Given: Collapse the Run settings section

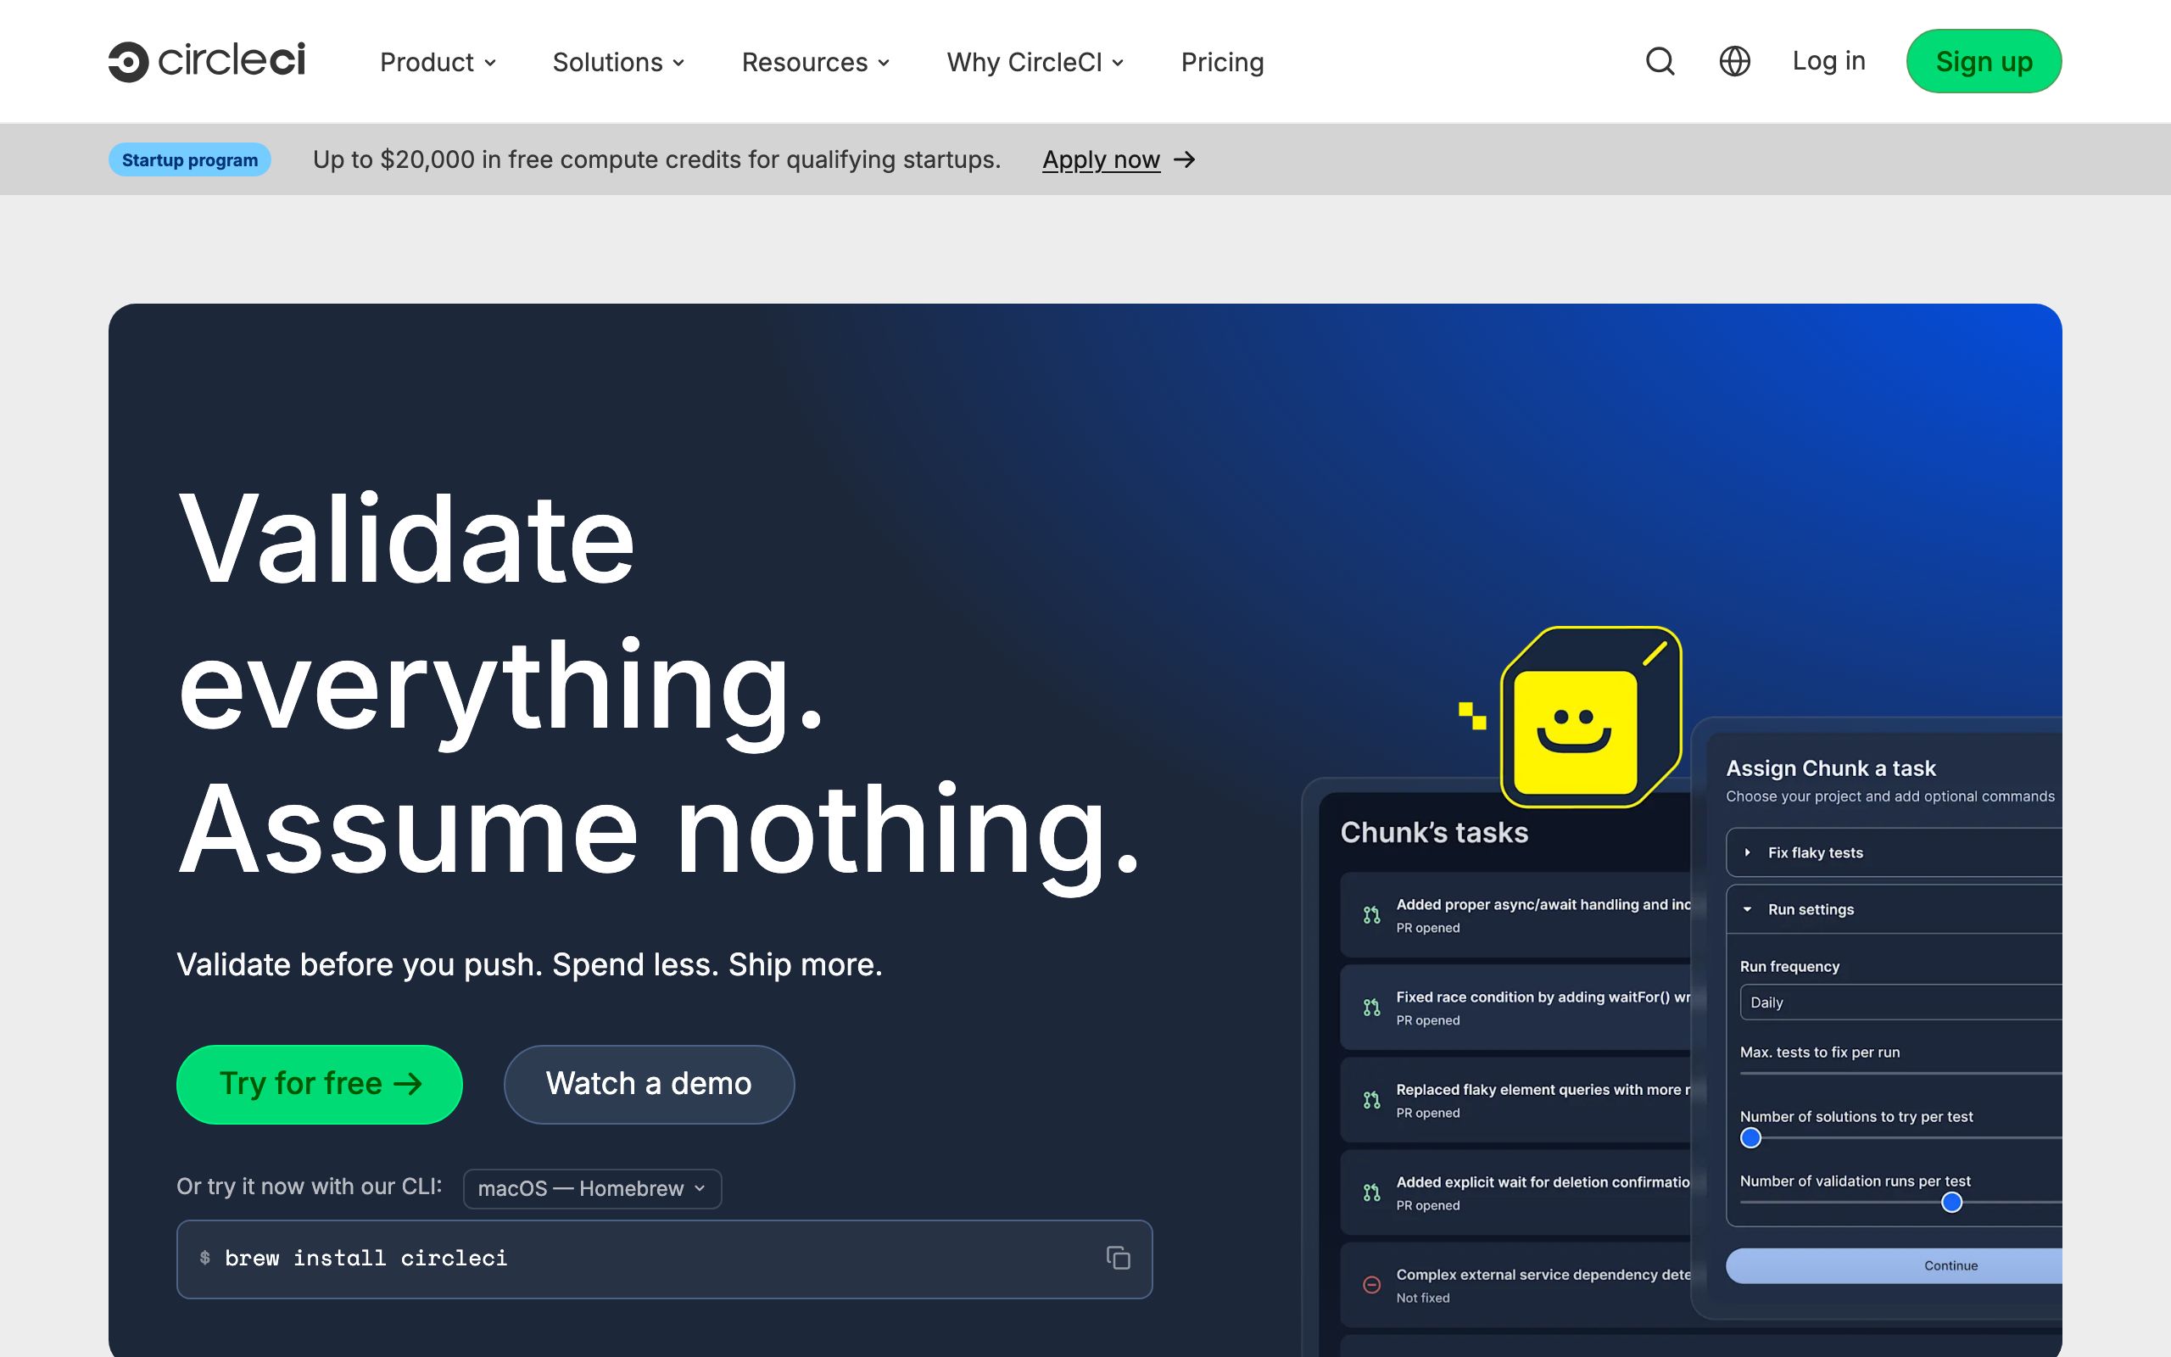Looking at the screenshot, I should click(1894, 909).
